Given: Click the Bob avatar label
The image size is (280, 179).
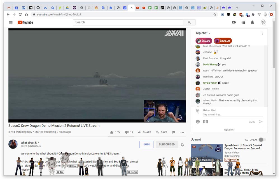Looking at the screenshot, I should (60, 172).
